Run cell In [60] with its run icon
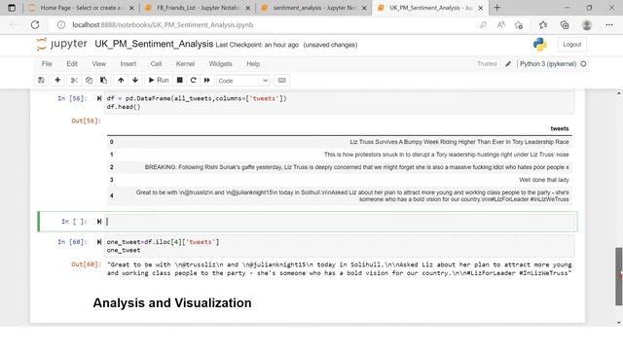This screenshot has width=623, height=350. click(99, 242)
